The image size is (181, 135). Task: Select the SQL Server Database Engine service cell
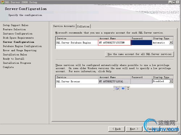77,43
